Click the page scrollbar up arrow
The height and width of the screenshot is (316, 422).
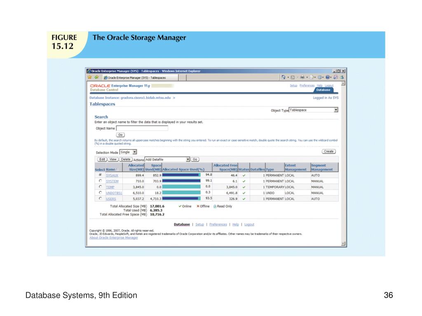[343, 84]
